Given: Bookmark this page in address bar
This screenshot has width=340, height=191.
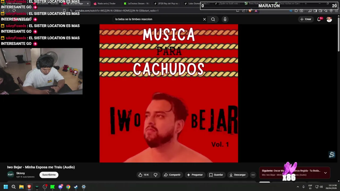Looking at the screenshot, I should [64, 11].
